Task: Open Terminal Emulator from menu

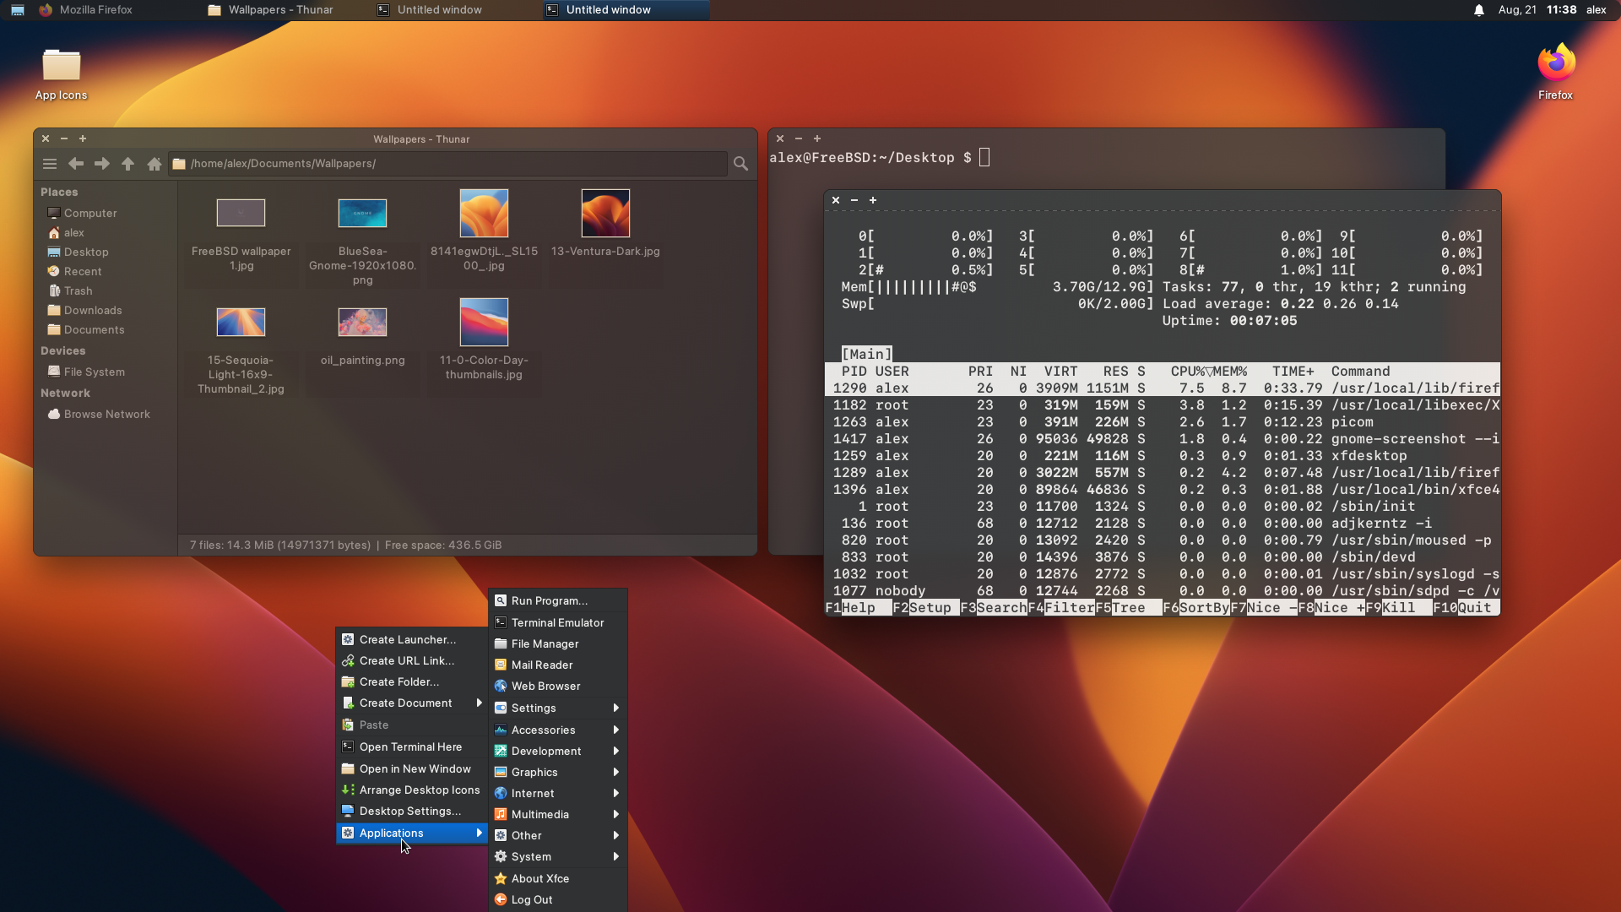Action: coord(558,623)
